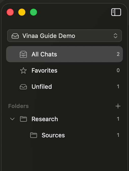
Task: Click the All Chats stacked tray icon
Action: coord(23,54)
